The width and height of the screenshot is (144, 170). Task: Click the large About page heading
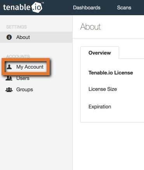[90, 27]
